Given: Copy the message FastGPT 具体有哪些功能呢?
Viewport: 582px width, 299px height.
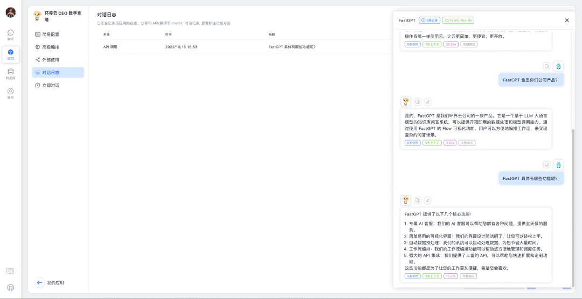Looking at the screenshot, I should pyautogui.click(x=546, y=164).
